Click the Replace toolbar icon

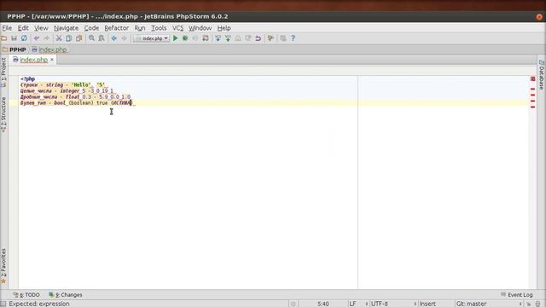102,38
